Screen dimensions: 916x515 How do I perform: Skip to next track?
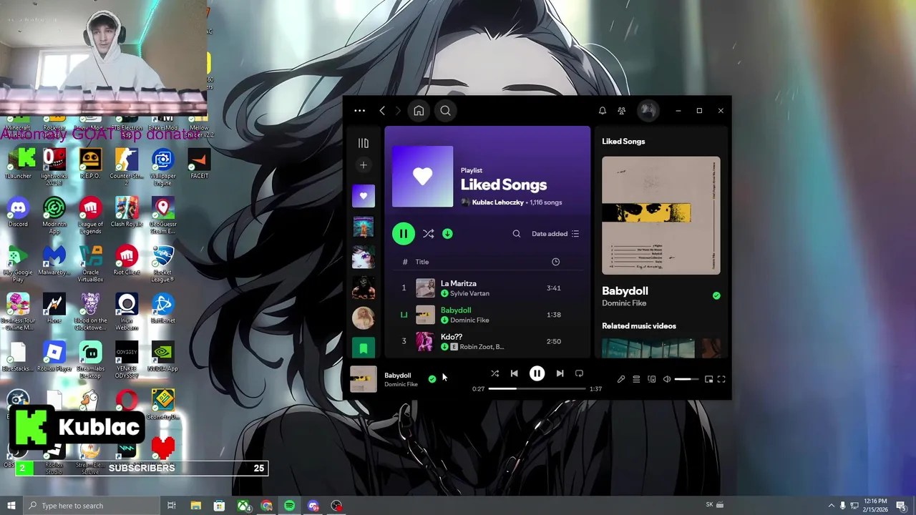(x=560, y=373)
